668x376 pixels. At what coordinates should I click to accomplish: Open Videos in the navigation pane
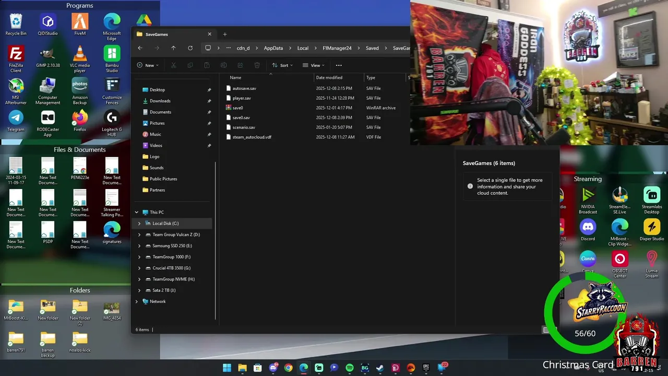pos(156,145)
